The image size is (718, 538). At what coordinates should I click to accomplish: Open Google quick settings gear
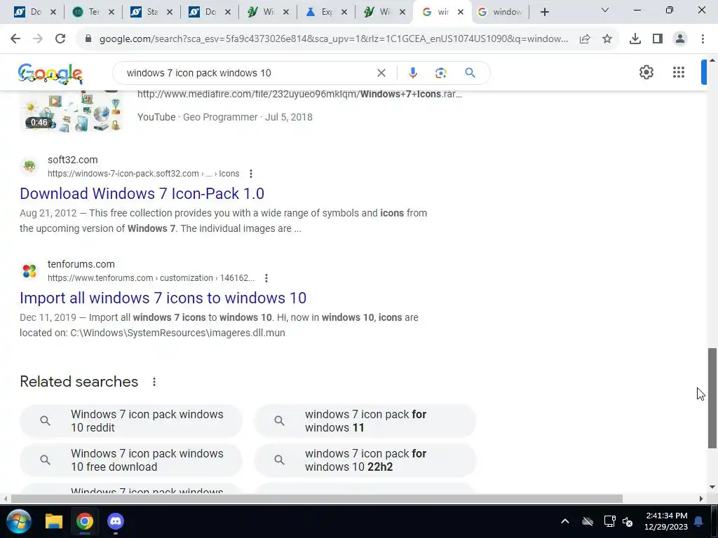(x=646, y=72)
